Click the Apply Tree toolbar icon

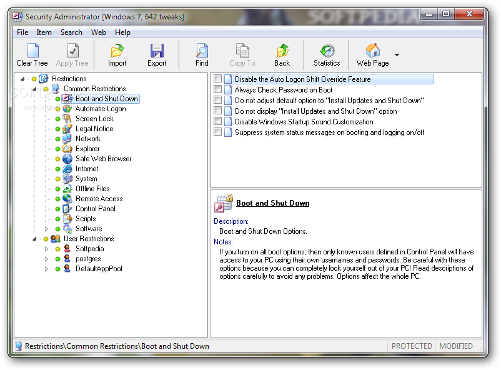tap(72, 51)
